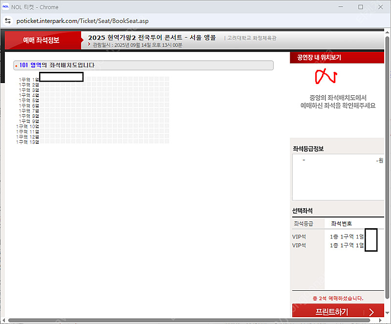The image size is (391, 324).
Task: Maximize the NOL 티켓 Chrome window
Action: click(360, 7)
